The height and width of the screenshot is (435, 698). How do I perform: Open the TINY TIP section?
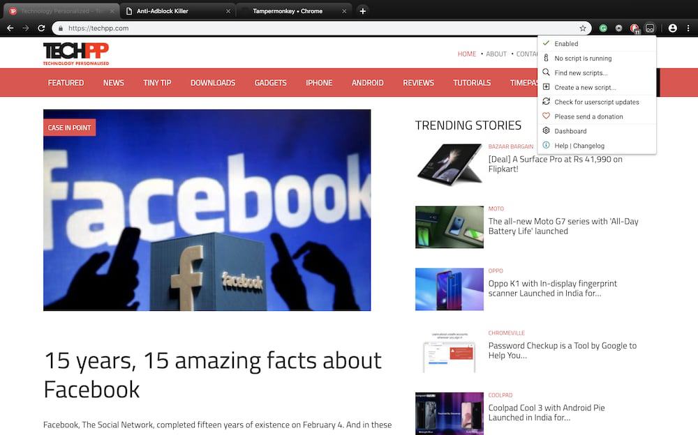click(x=157, y=83)
